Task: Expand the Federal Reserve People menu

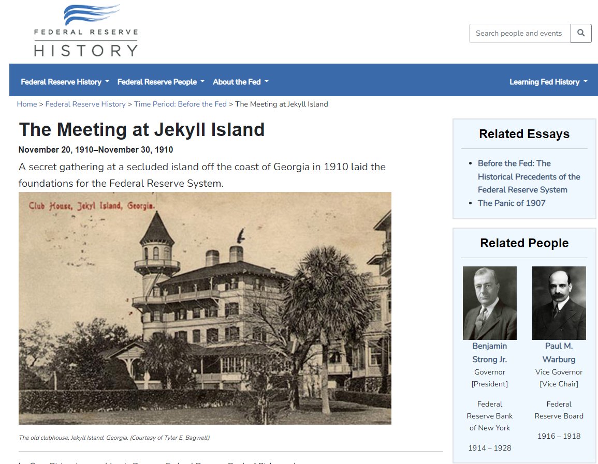Action: [x=161, y=82]
